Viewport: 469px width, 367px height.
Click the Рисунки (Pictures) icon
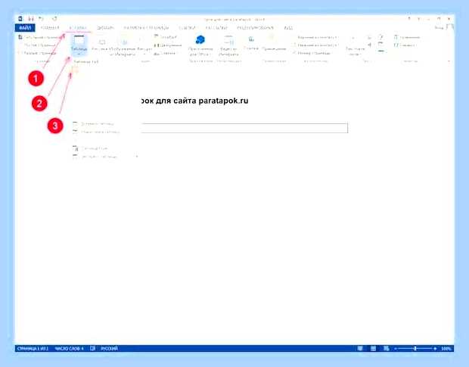(101, 45)
